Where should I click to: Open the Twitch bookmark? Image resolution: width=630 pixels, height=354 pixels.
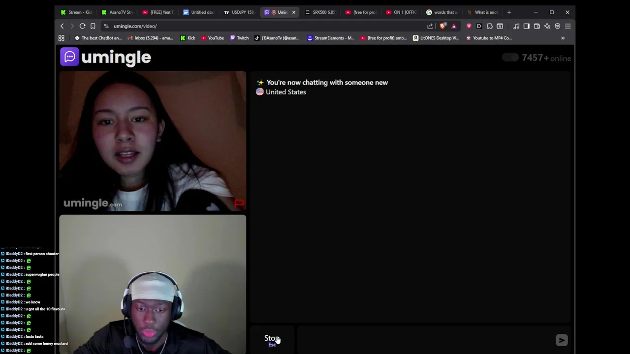tap(239, 38)
